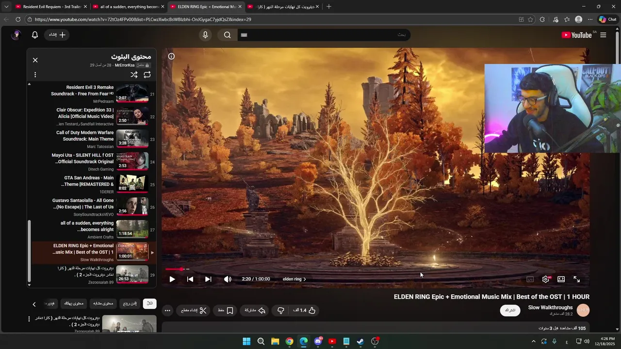The width and height of the screenshot is (621, 349).
Task: Mute the video player volume
Action: tap(228, 279)
